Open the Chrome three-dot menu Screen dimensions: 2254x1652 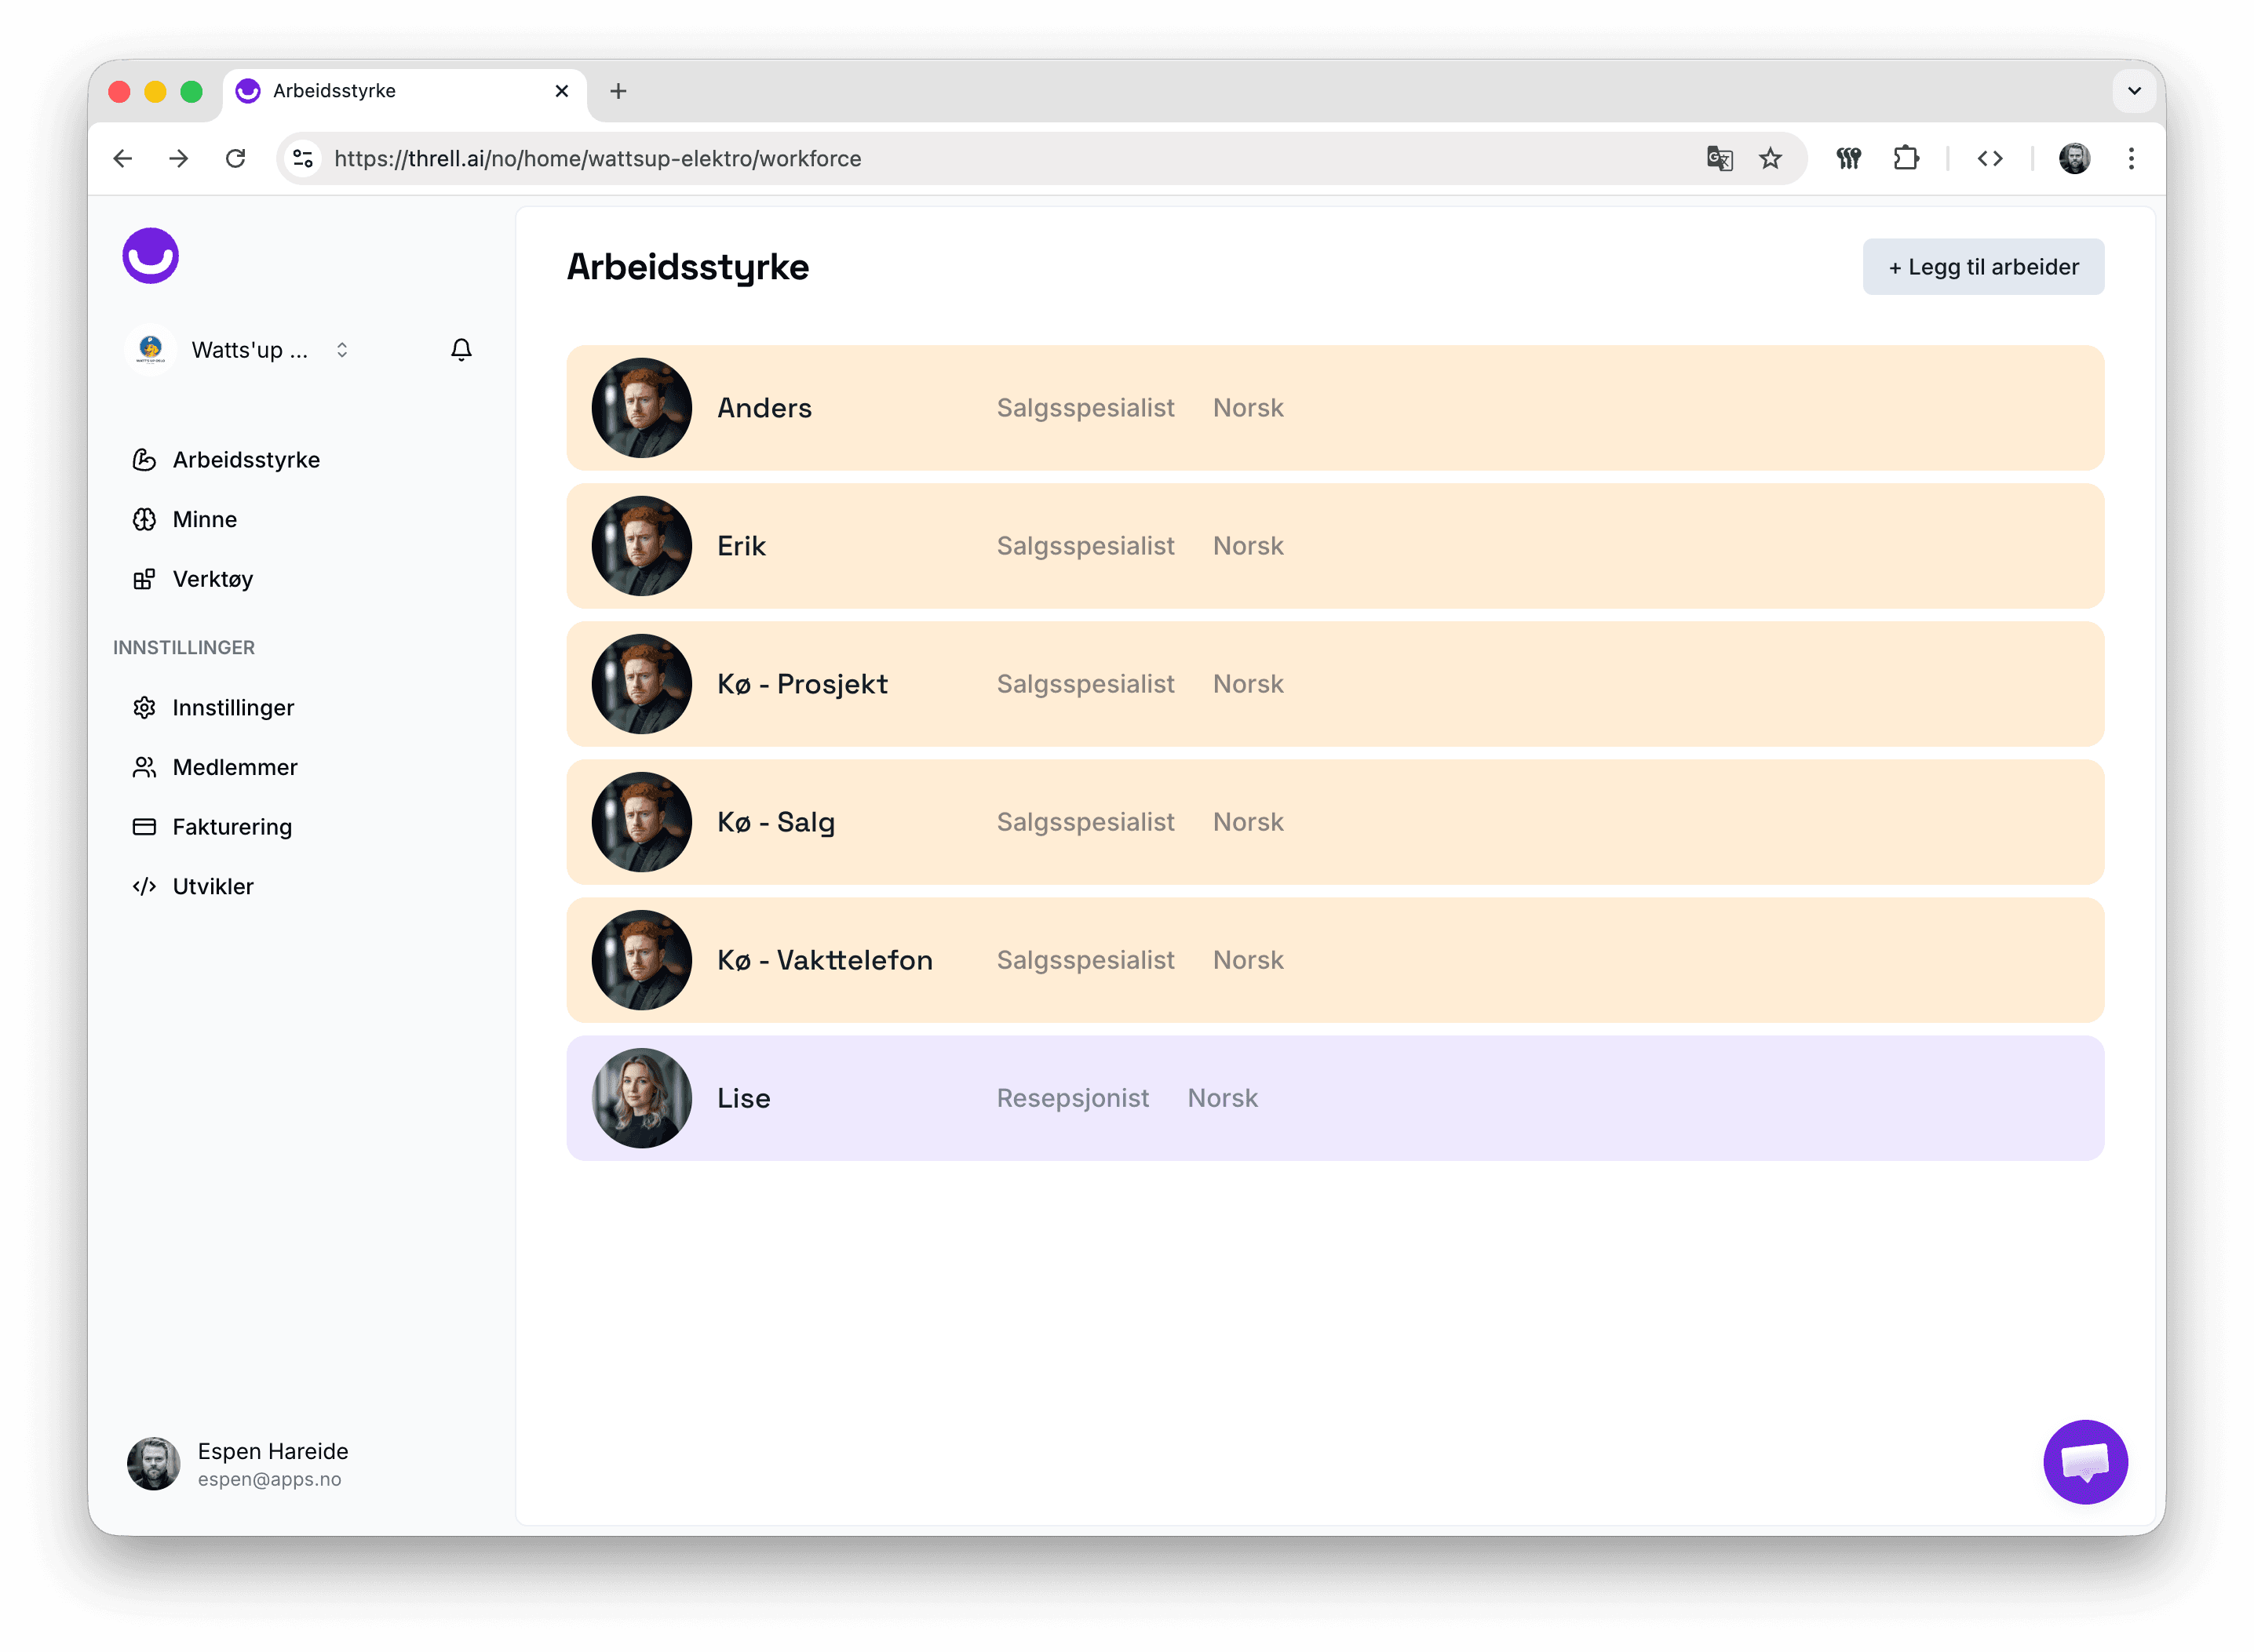pos(2130,159)
